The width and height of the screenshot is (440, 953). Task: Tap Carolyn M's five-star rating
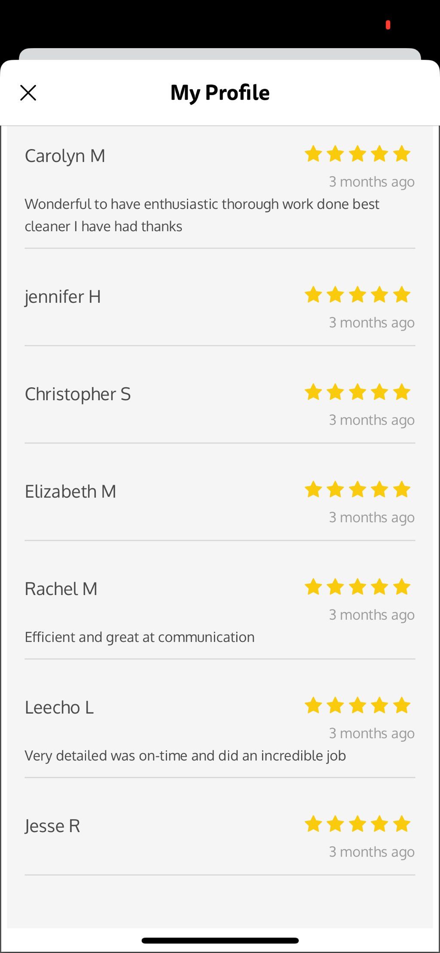[357, 154]
